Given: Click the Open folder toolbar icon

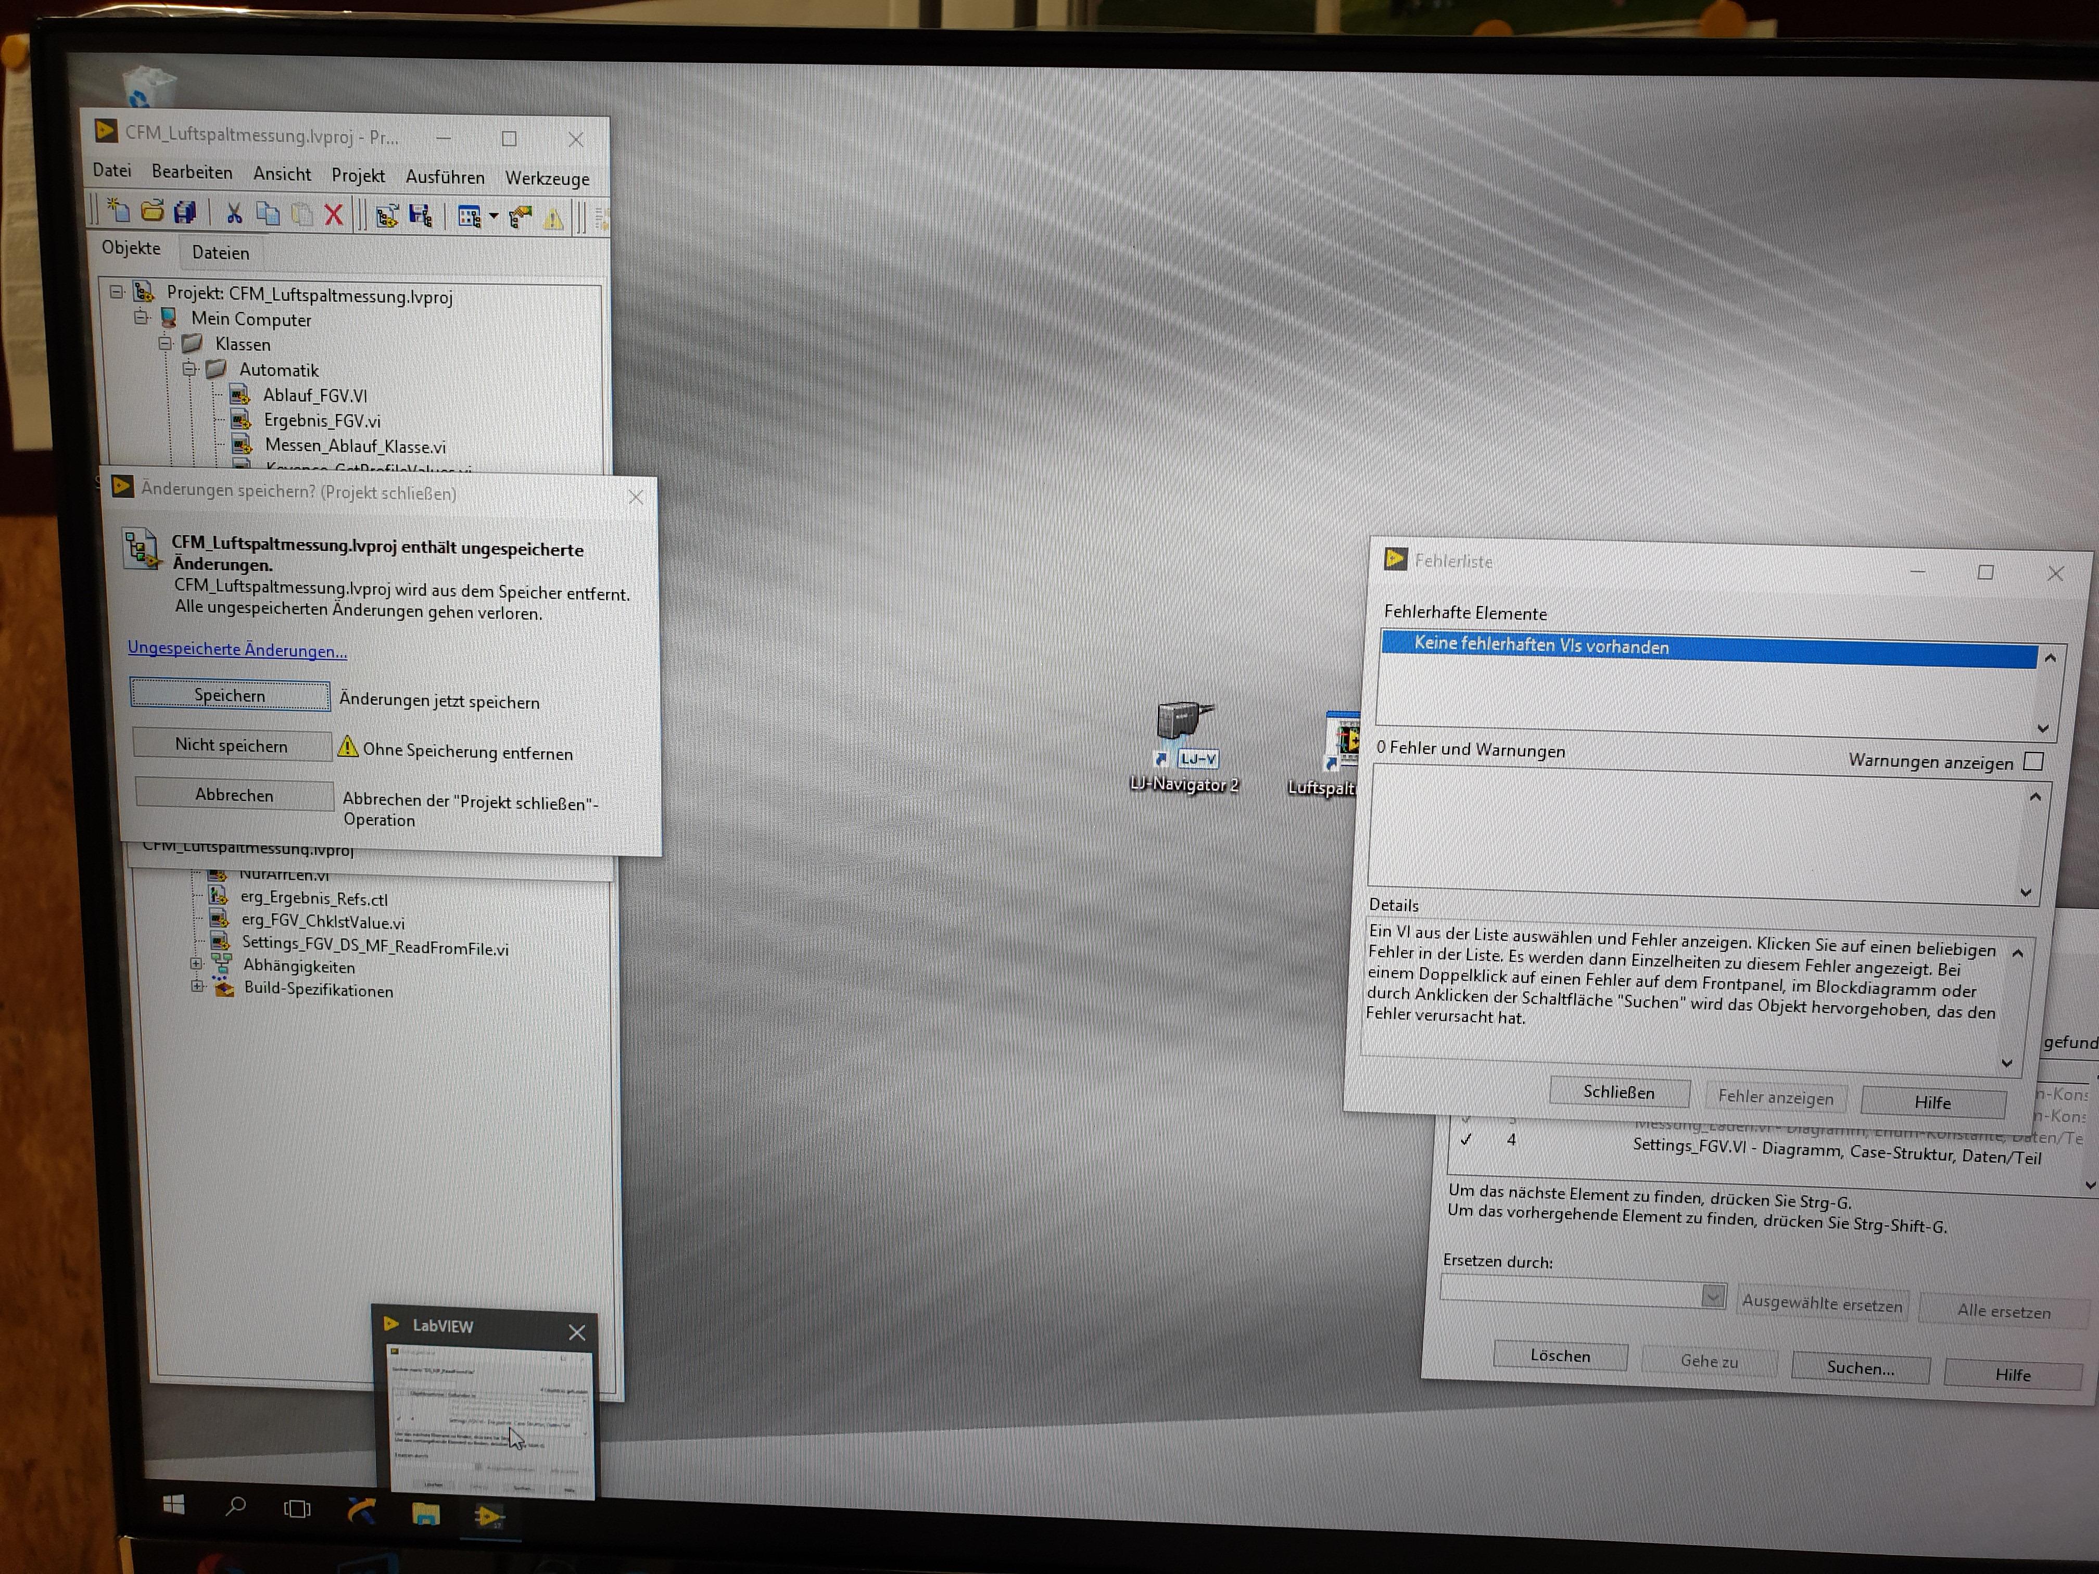Looking at the screenshot, I should pyautogui.click(x=152, y=211).
